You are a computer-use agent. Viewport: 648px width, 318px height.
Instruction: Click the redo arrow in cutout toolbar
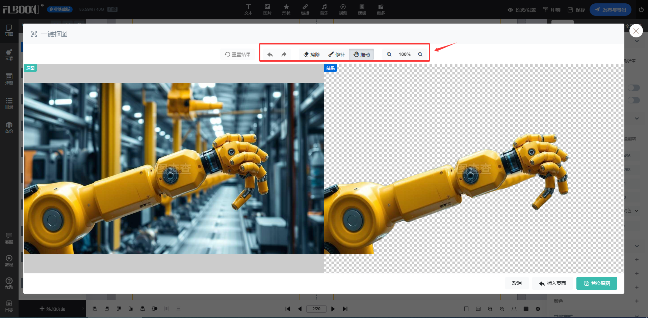[x=284, y=54]
